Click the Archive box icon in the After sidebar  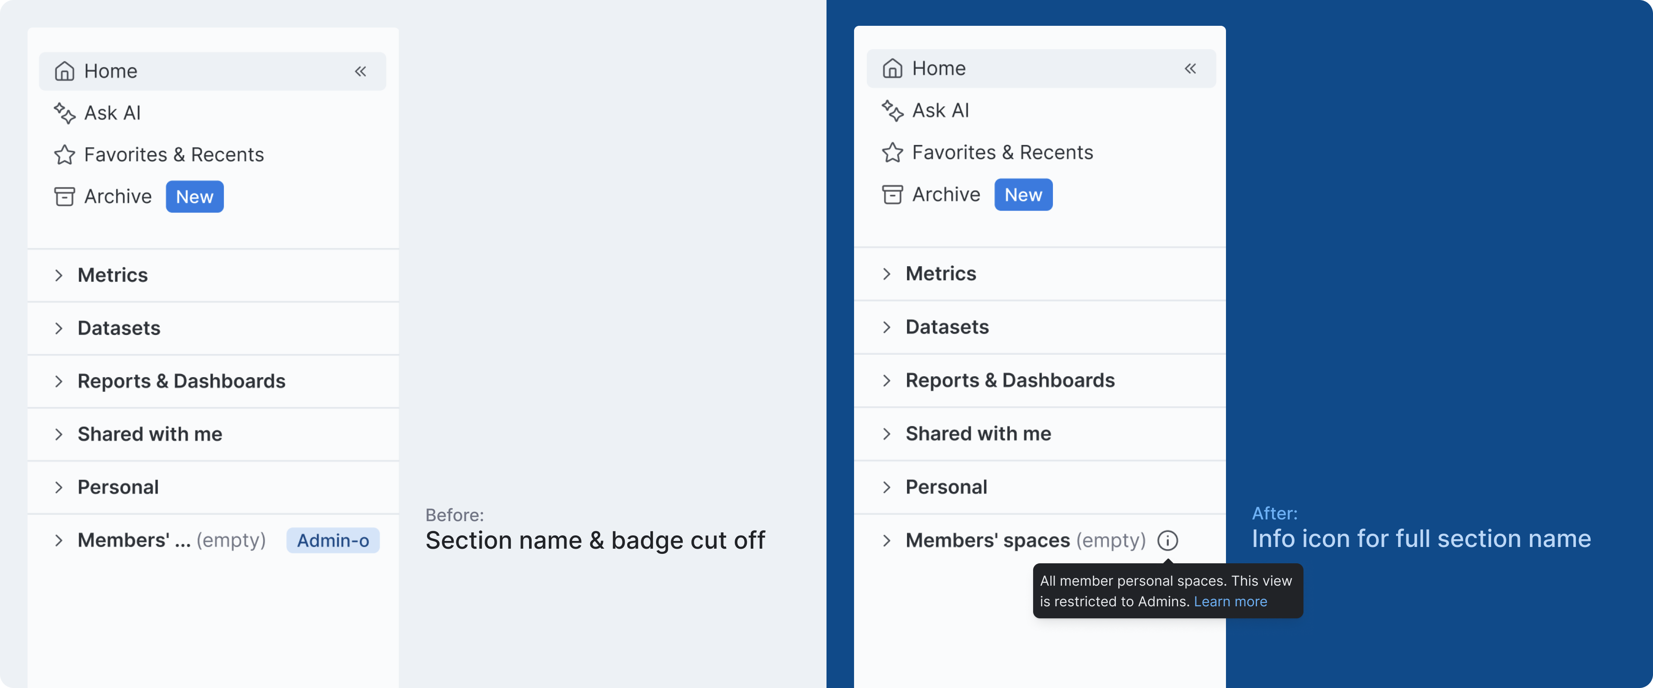pyautogui.click(x=892, y=194)
